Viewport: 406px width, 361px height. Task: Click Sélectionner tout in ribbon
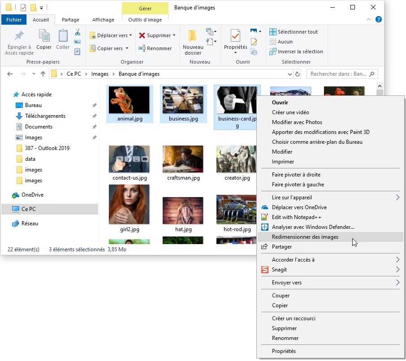297,32
